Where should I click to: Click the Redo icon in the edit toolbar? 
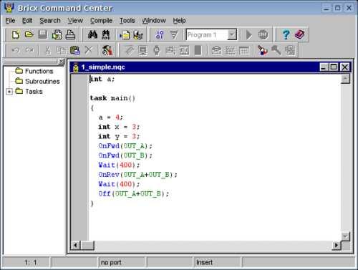[29, 50]
